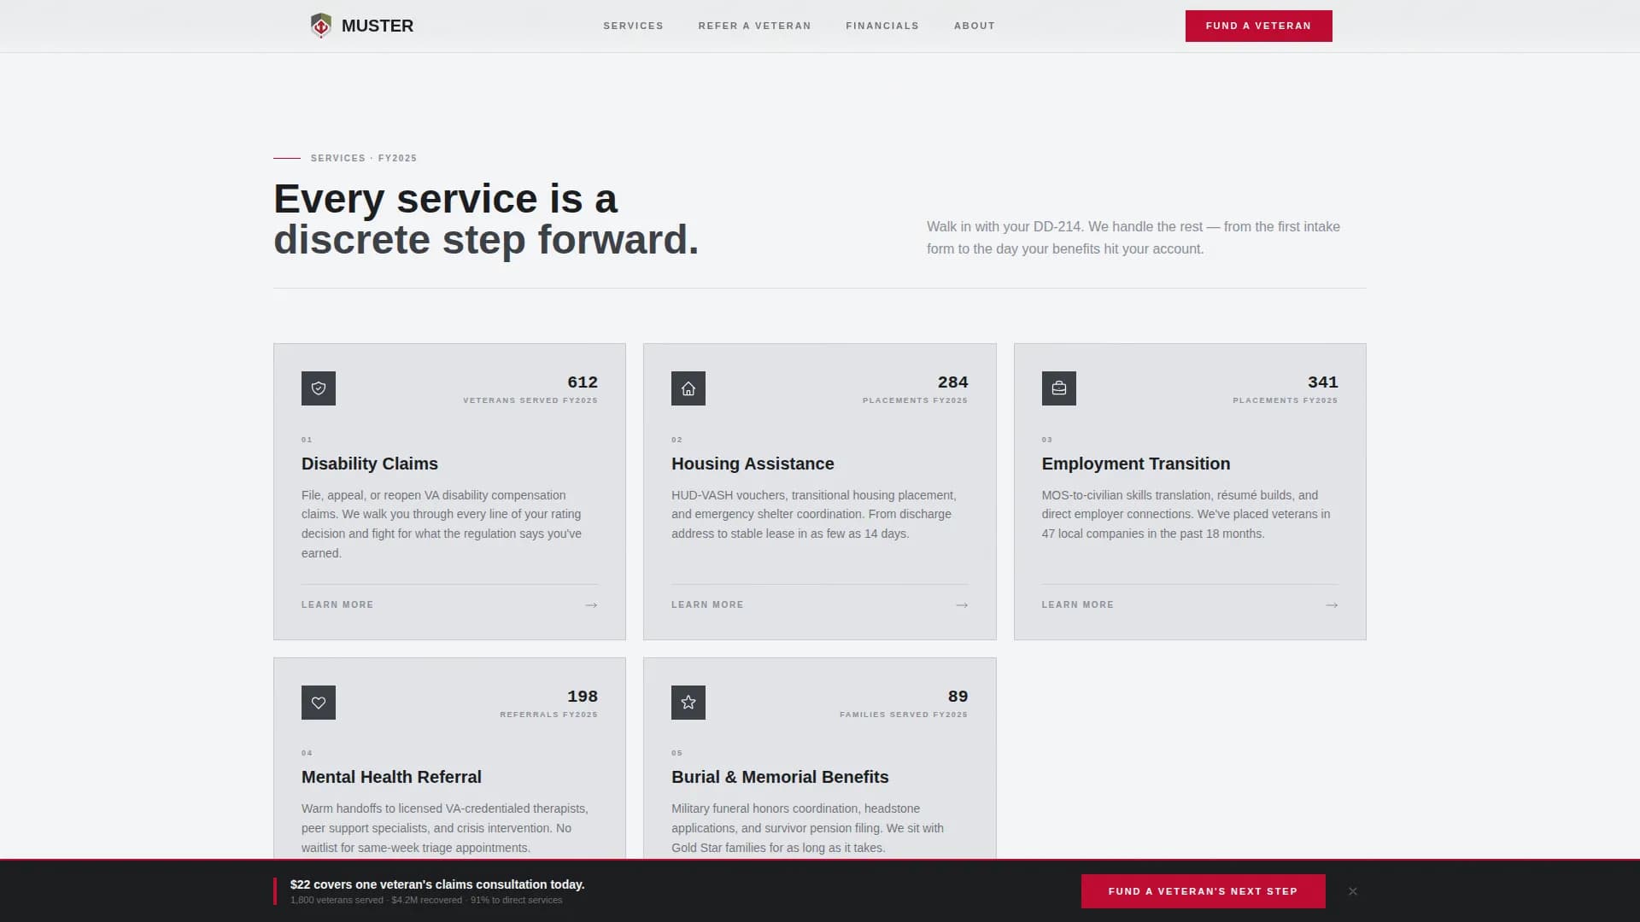
Task: Select the Housing Assistance heading
Action: click(x=753, y=464)
